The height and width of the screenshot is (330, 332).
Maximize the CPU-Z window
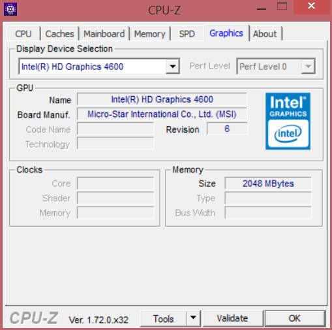click(282, 7)
